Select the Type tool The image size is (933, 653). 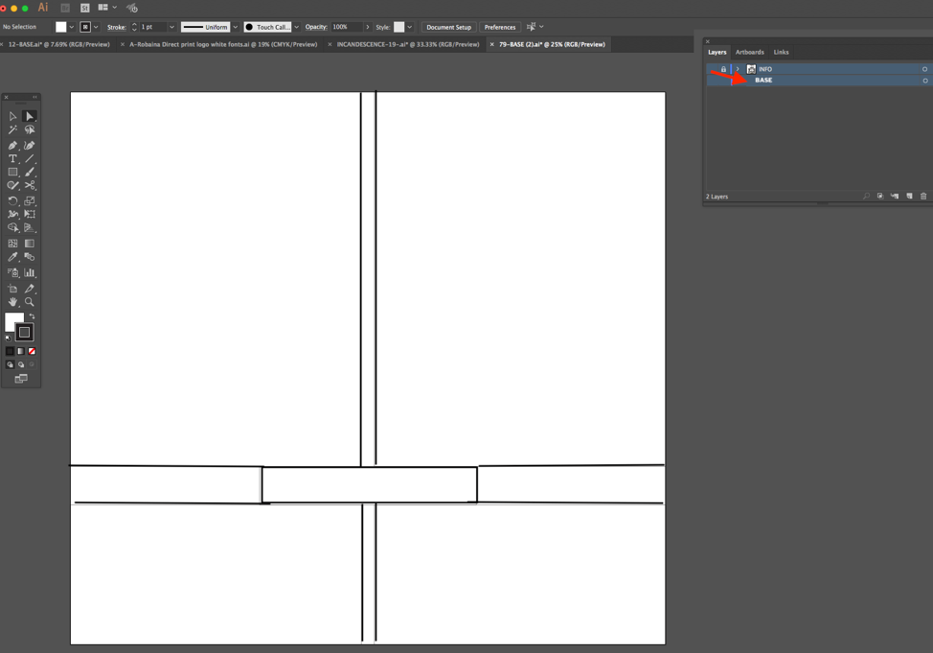tap(12, 159)
